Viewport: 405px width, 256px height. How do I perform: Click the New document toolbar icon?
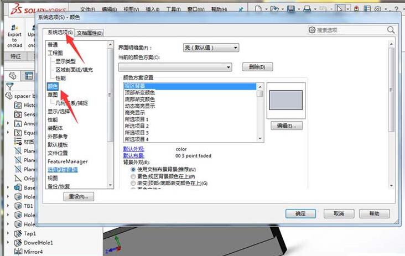(258, 9)
